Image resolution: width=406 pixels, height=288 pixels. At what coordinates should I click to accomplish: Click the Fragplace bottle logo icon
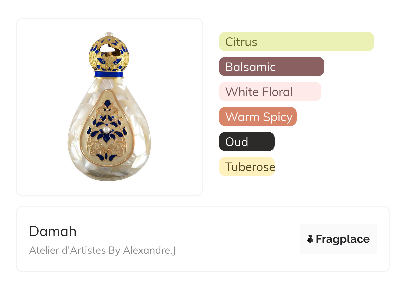(310, 239)
